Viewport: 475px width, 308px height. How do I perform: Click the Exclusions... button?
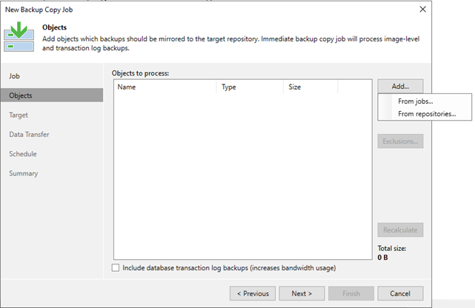point(400,141)
